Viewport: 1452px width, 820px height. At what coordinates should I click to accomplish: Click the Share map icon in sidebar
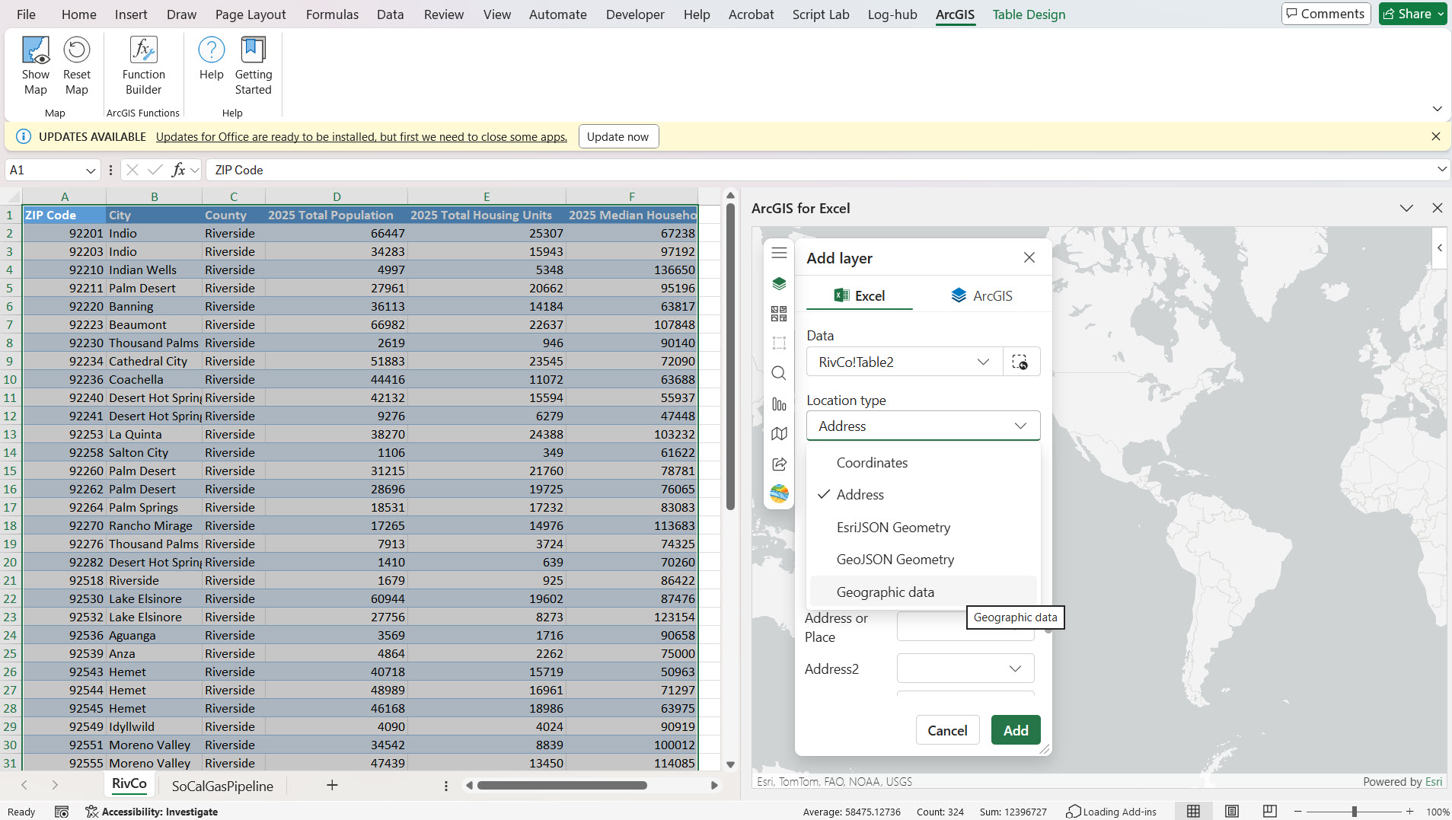[779, 464]
